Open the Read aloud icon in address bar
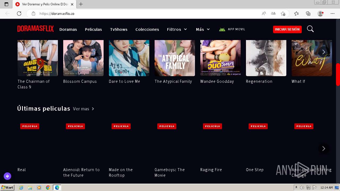The image size is (340, 191). click(x=264, y=14)
